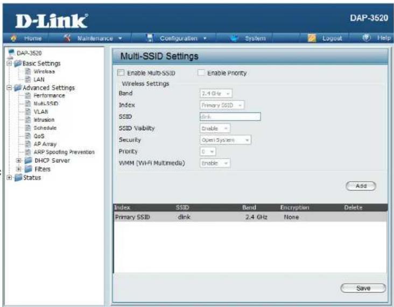This screenshot has width=394, height=307.
Task: Go to the VLAN page
Action: (41, 112)
